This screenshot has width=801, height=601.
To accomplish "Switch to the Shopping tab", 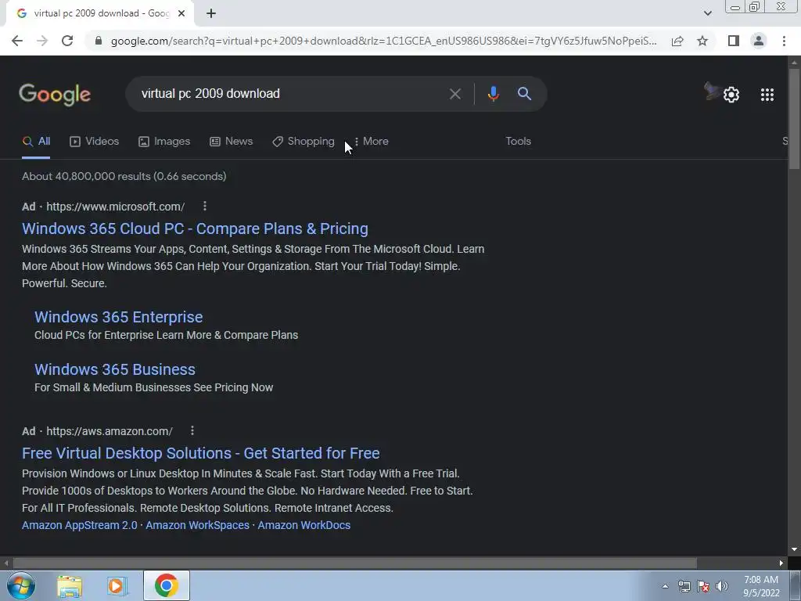I will click(304, 142).
